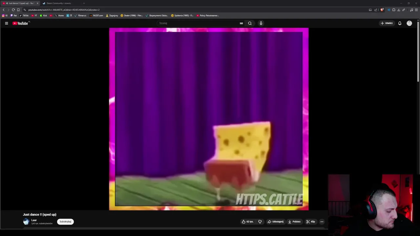The image size is (420, 236).
Task: Open Laur channel avatar
Action: [x=26, y=222]
